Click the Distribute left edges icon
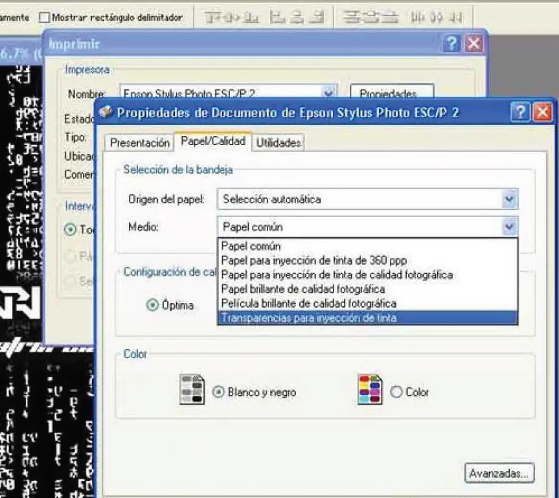 [x=417, y=17]
